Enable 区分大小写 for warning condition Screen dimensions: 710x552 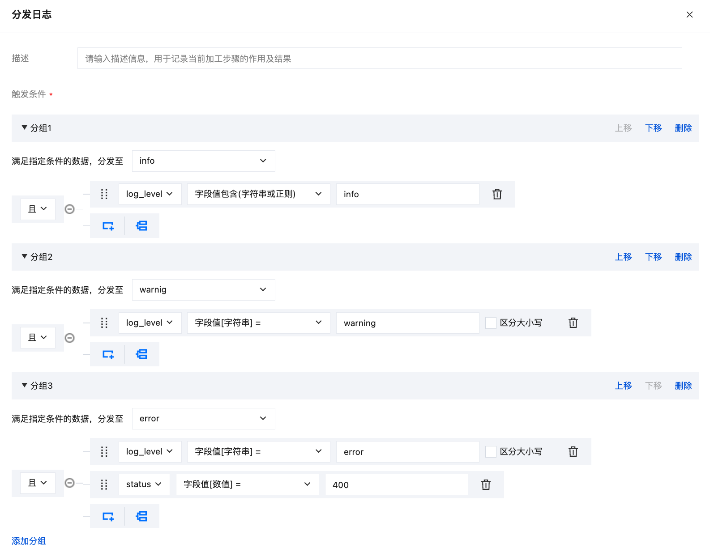pyautogui.click(x=491, y=323)
